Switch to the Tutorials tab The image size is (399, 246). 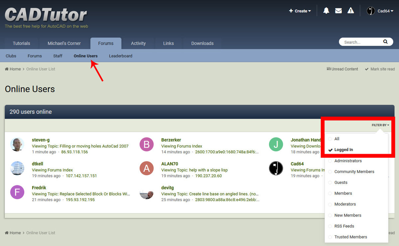[21, 43]
